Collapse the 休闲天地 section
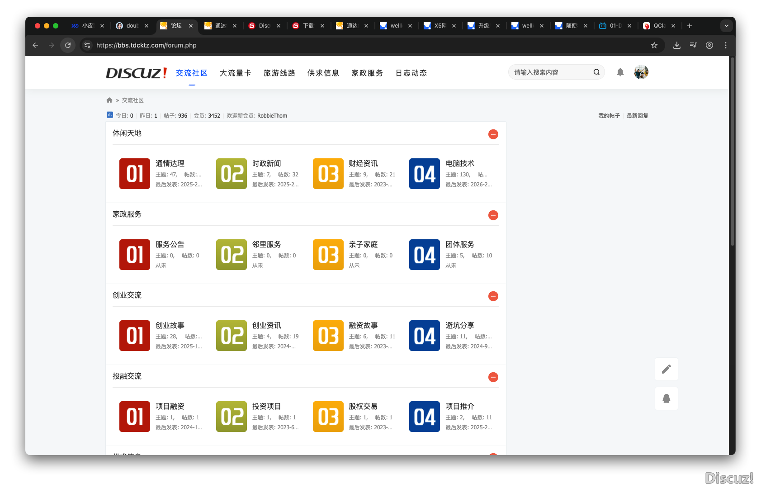This screenshot has height=489, width=761. pyautogui.click(x=493, y=134)
